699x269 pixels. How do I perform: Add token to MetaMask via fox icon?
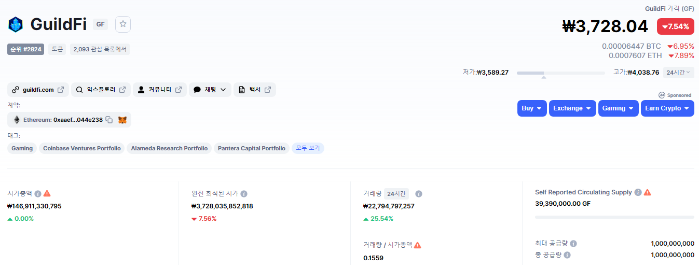click(122, 120)
